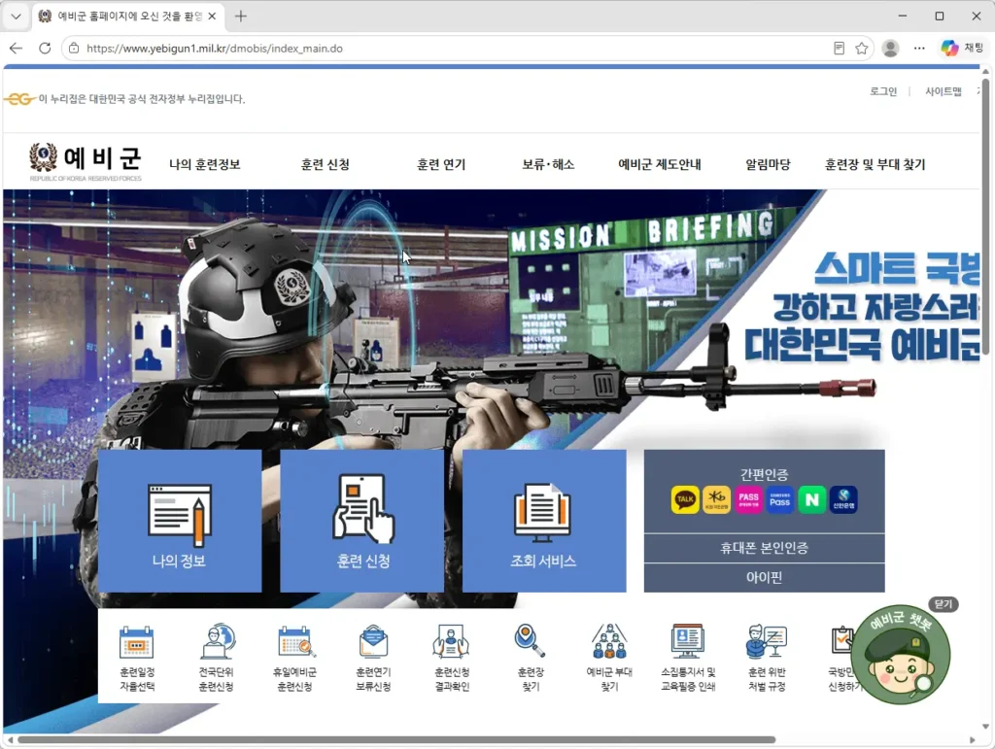
Task: Open 훈련일정 자율선택 shortcut
Action: pyautogui.click(x=137, y=658)
